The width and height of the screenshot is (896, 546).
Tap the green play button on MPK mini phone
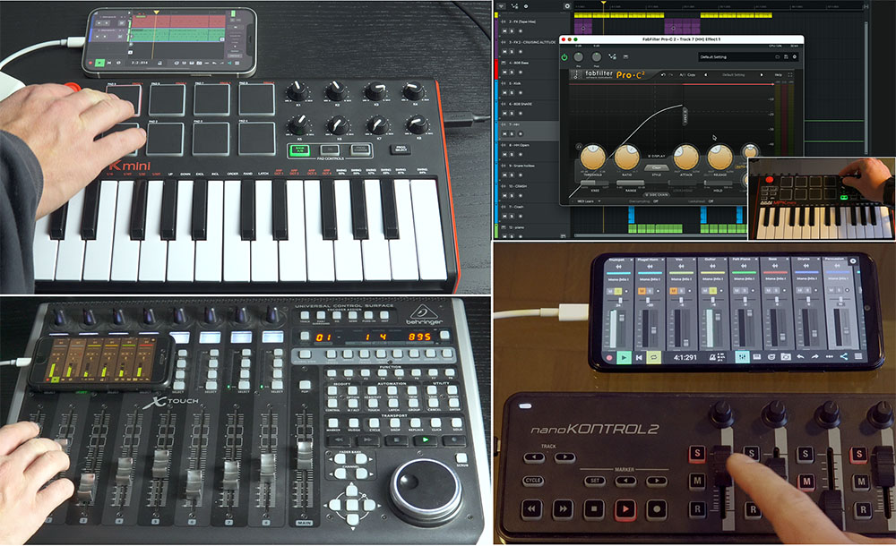pyautogui.click(x=99, y=63)
